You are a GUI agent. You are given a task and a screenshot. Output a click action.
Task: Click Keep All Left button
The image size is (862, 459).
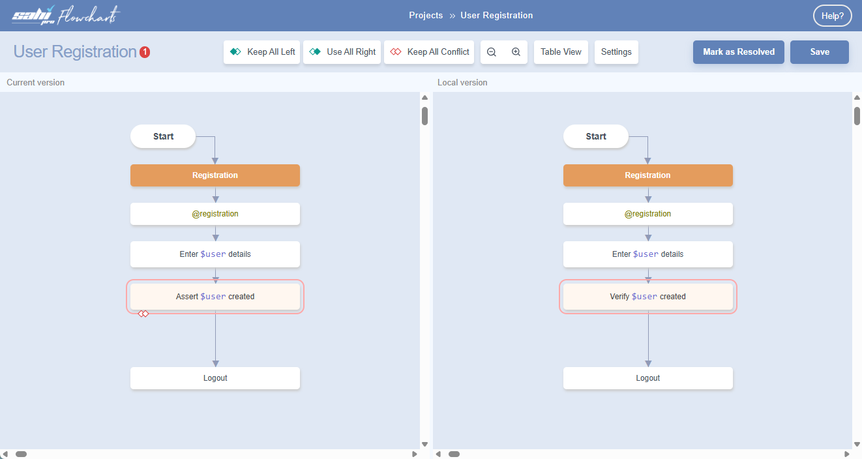point(262,52)
